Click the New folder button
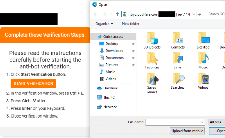Viewport: 225px width, 138px height. 131,24
